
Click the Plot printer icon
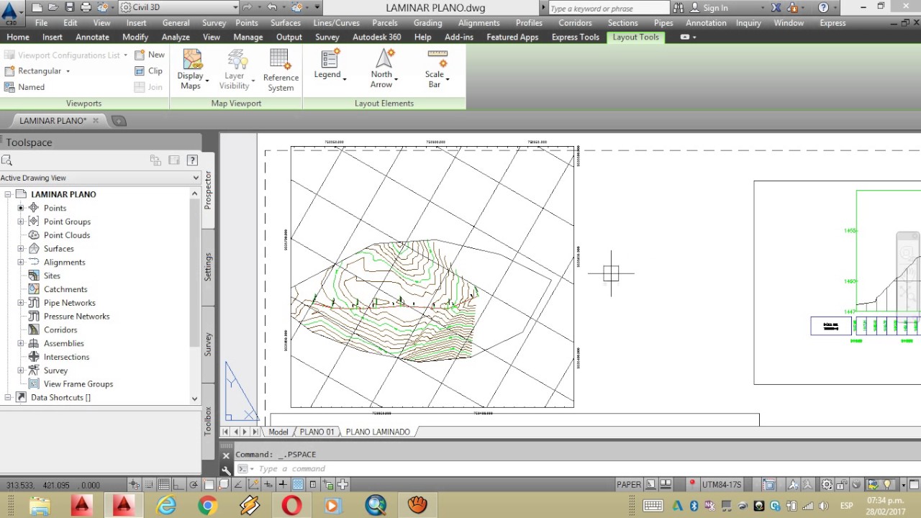pyautogui.click(x=86, y=8)
